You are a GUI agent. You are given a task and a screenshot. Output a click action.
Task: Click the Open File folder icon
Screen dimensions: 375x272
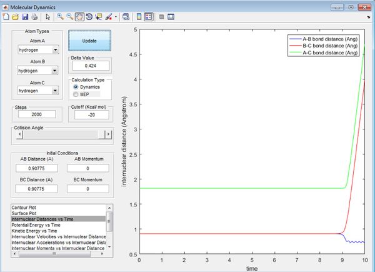point(14,16)
